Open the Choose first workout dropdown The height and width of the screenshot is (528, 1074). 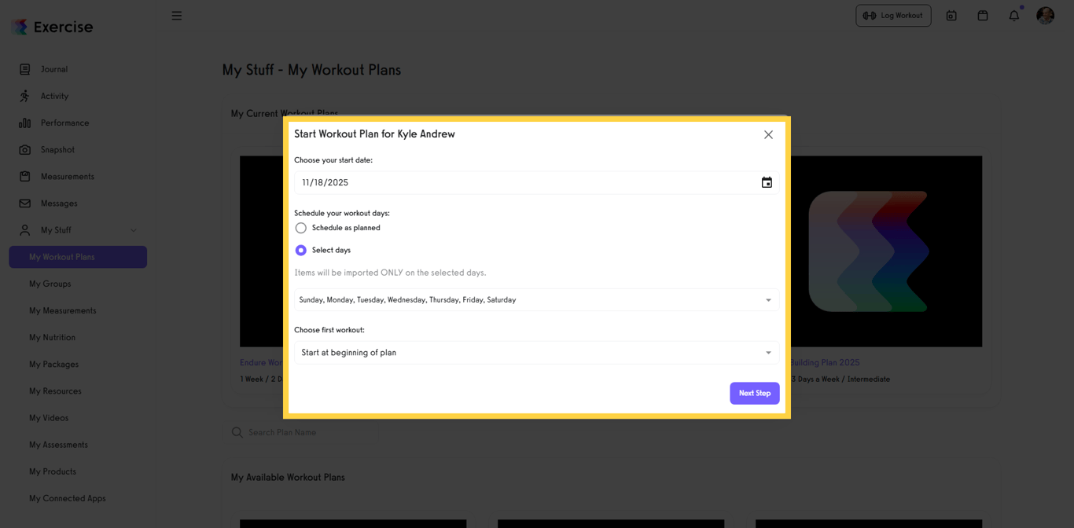[x=536, y=353]
